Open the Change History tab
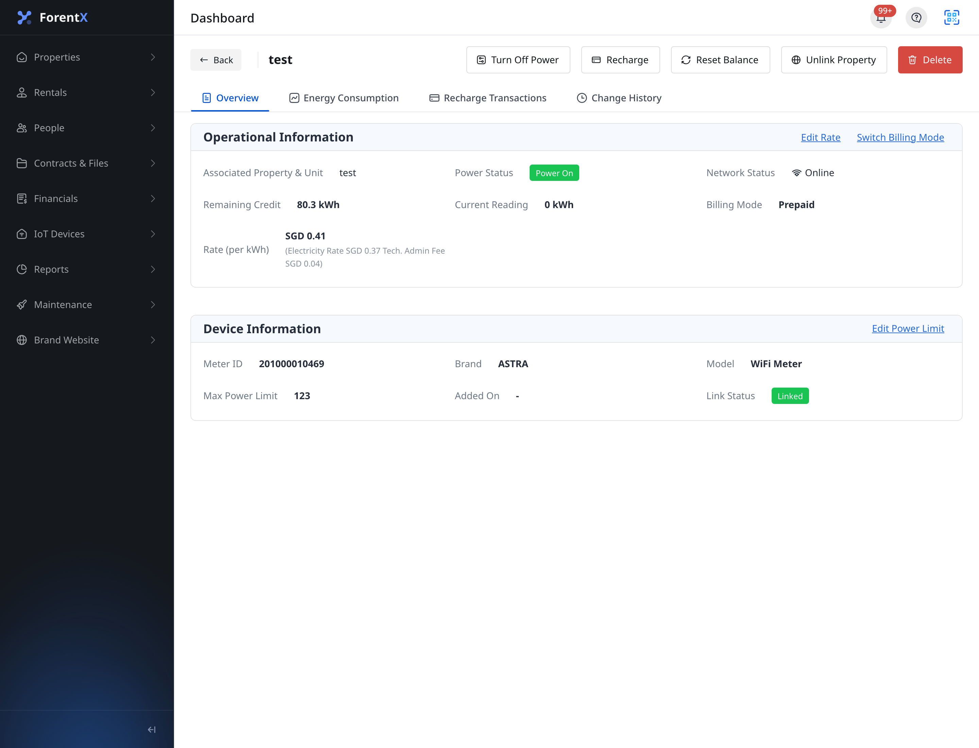This screenshot has width=979, height=748. (x=619, y=98)
